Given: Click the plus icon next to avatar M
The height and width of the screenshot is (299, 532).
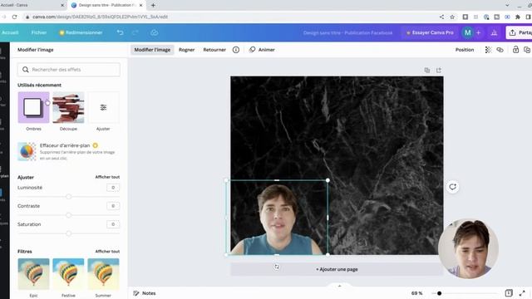Looking at the screenshot, I should [x=479, y=32].
